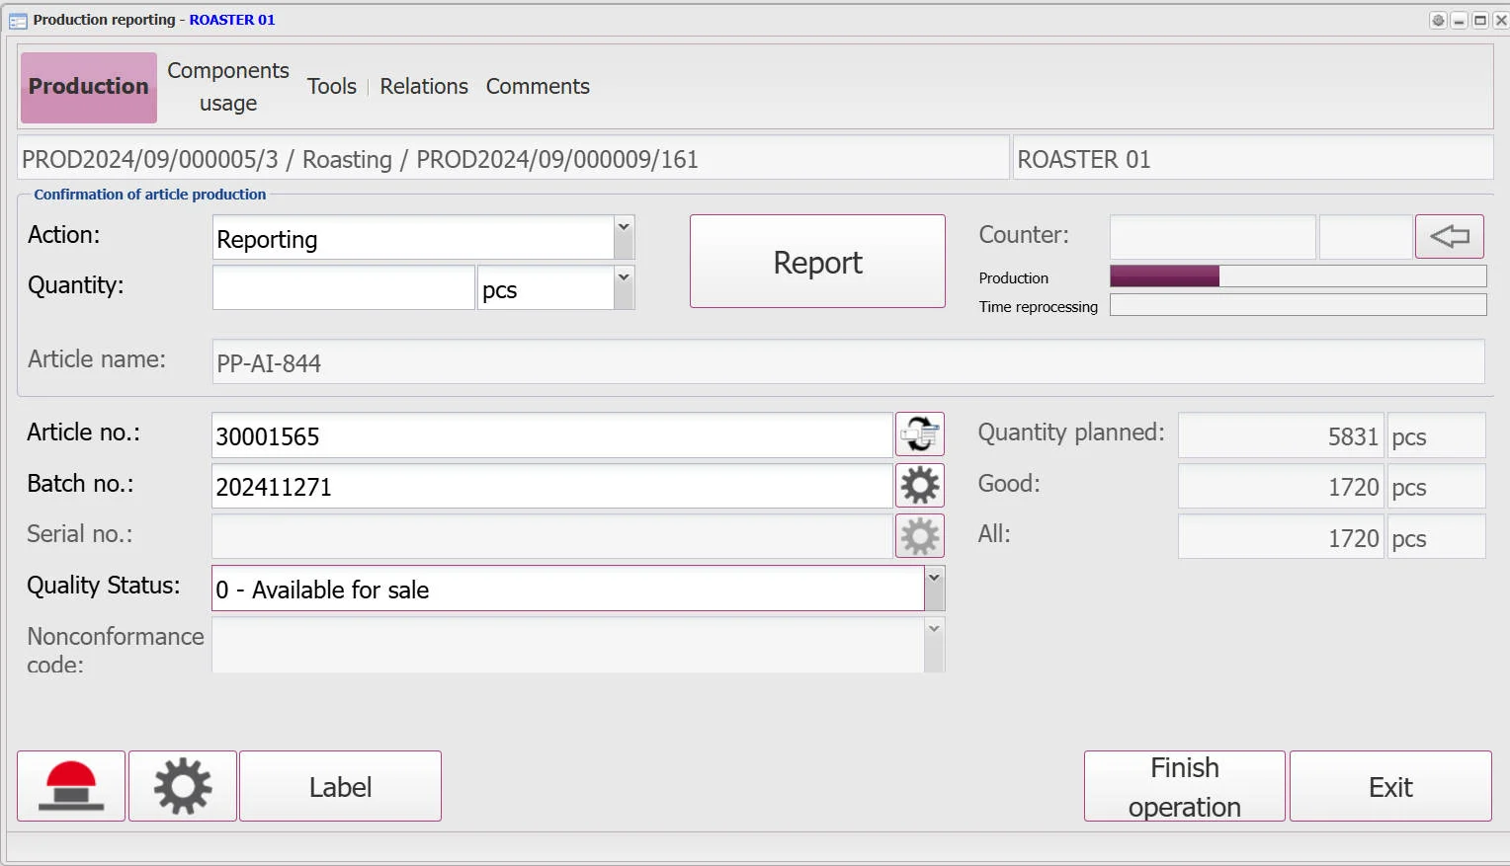Print using the Label button

click(x=340, y=786)
